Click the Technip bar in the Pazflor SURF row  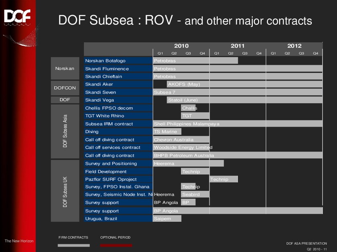(224, 179)
